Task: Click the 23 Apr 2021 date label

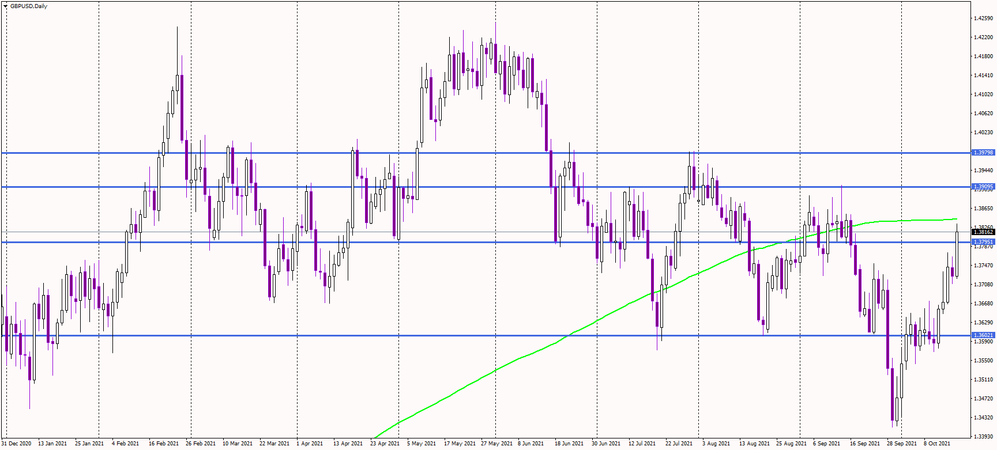Action: (385, 444)
